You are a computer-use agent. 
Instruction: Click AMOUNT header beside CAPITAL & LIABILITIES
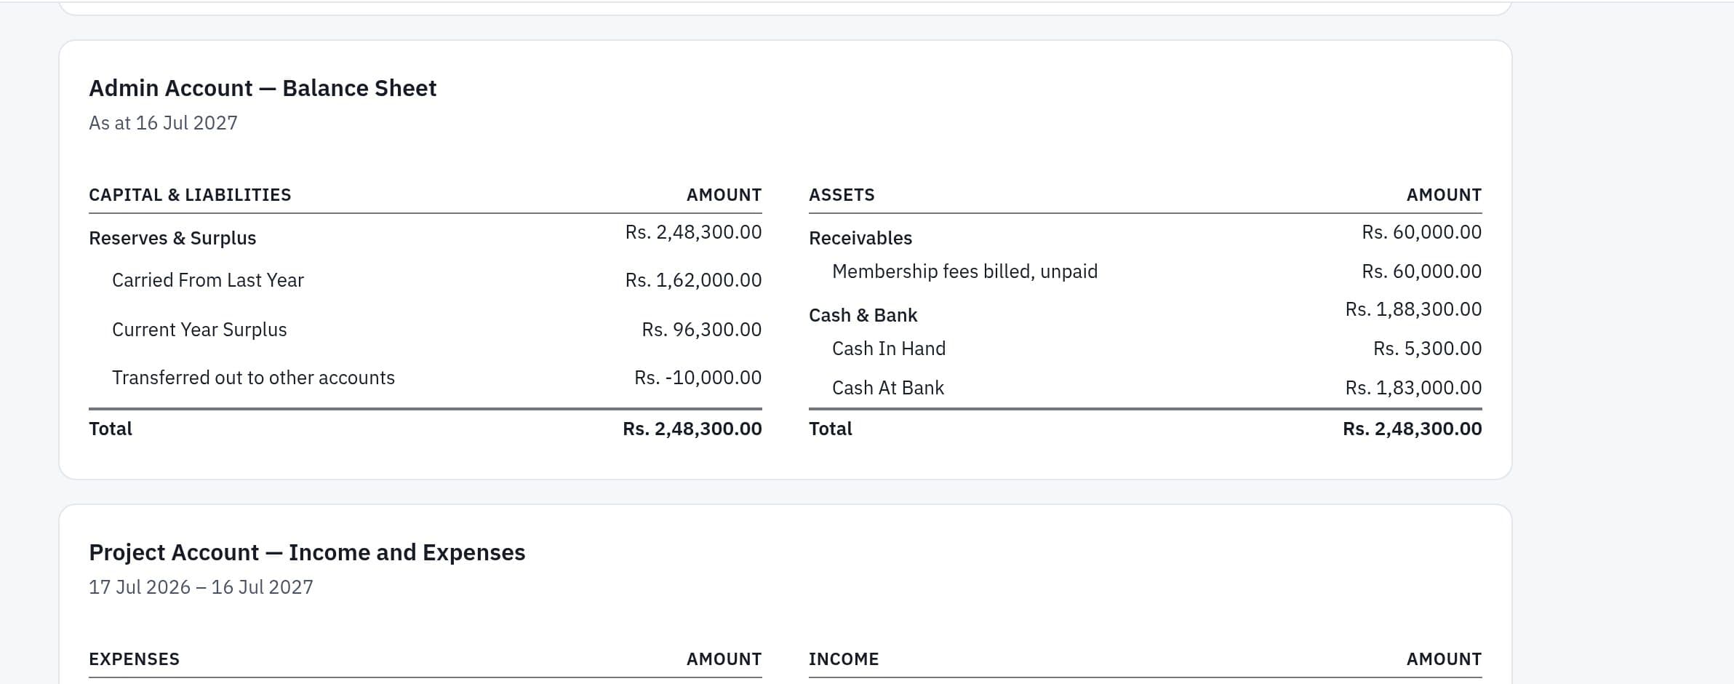pos(724,195)
